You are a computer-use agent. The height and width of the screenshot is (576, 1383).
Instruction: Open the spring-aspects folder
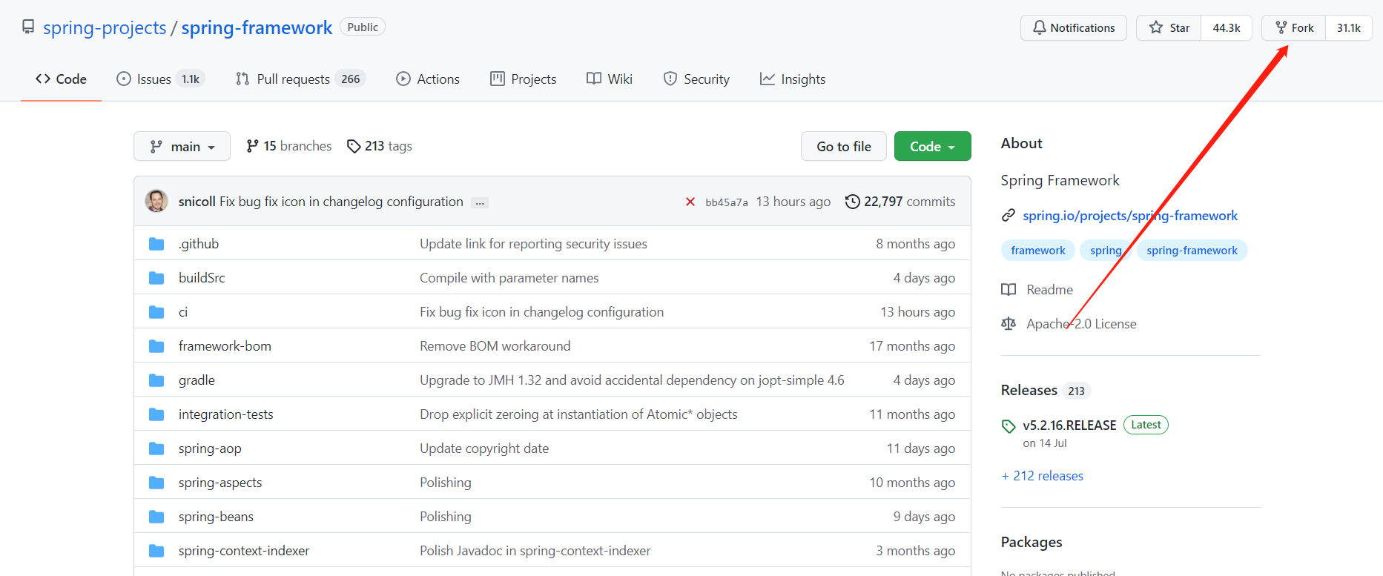[x=220, y=482]
